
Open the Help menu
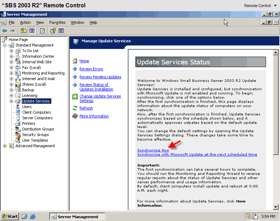coord(93,22)
